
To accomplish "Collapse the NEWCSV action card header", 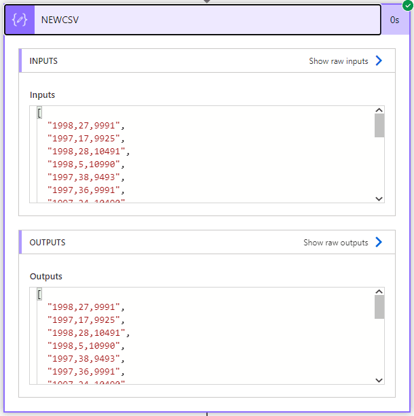I will (x=204, y=20).
